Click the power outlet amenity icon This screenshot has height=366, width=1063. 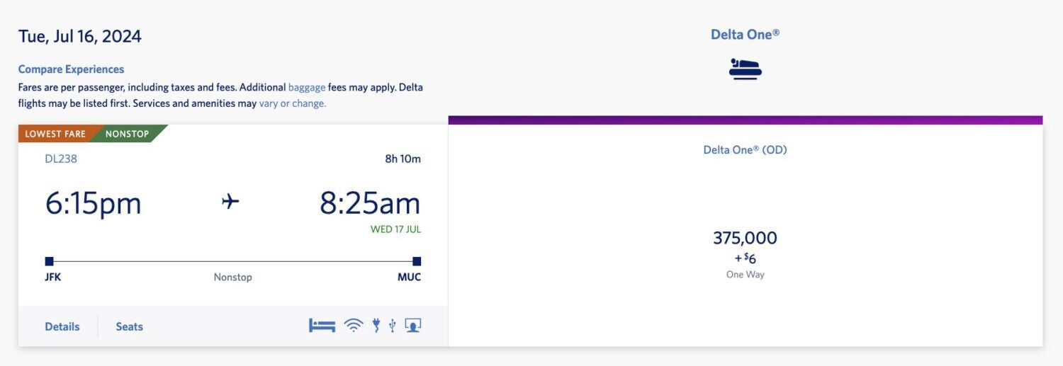376,326
